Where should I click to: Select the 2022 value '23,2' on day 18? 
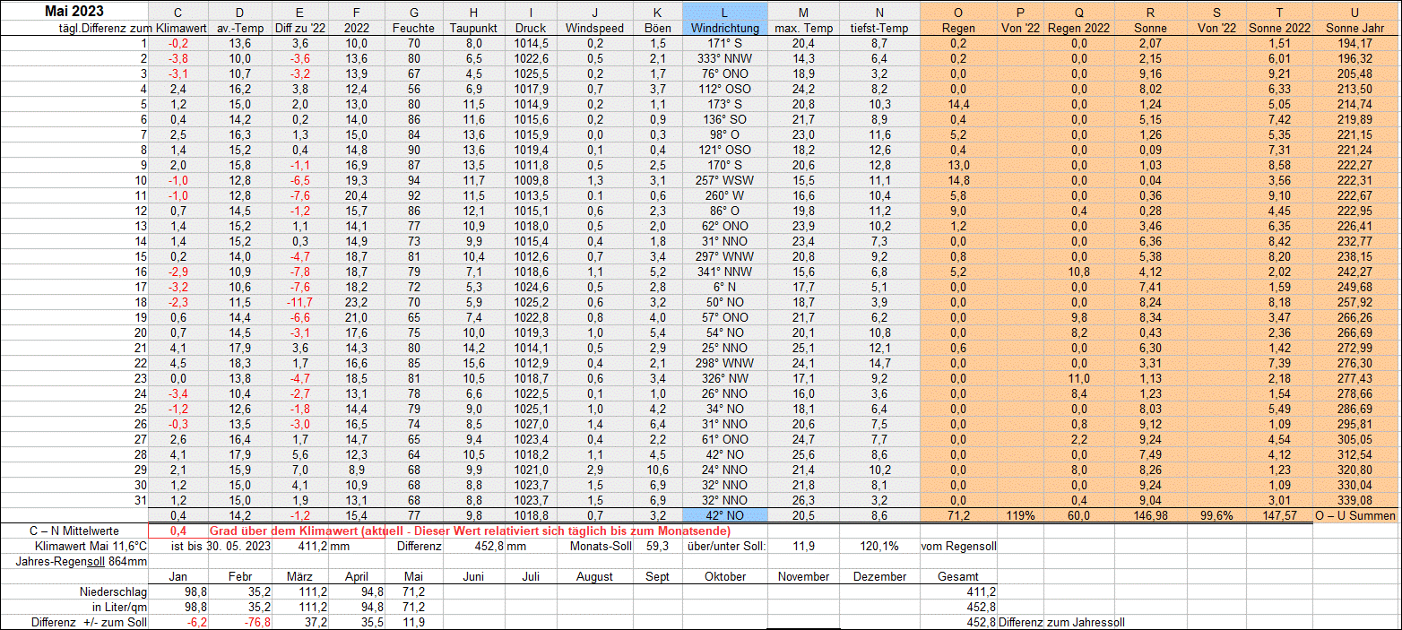(x=356, y=302)
